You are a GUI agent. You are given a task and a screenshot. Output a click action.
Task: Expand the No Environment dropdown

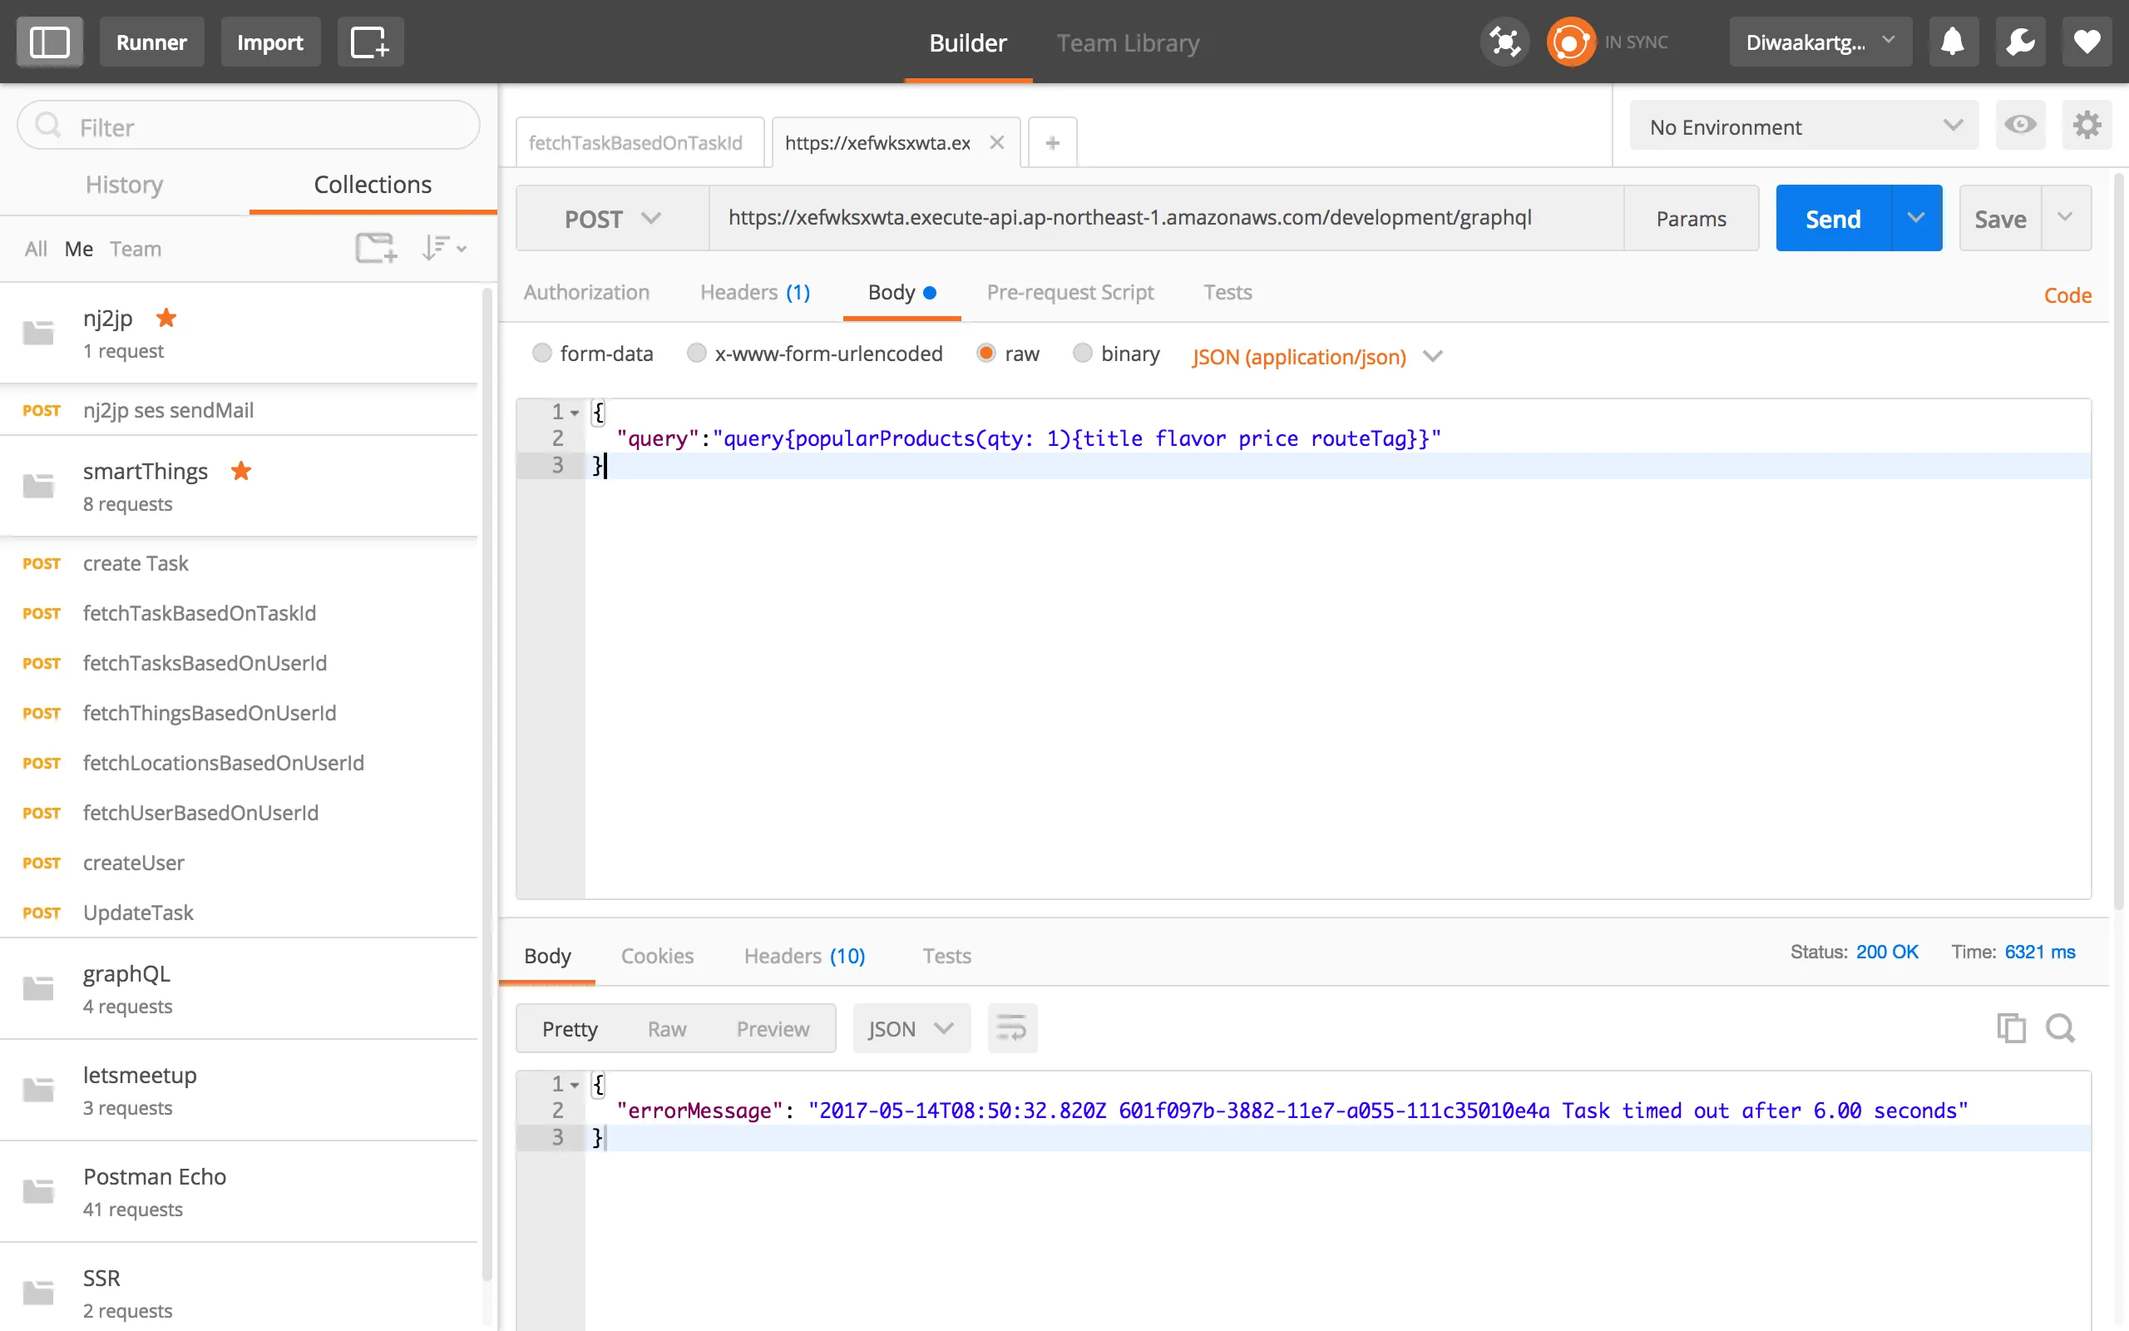coord(1804,126)
